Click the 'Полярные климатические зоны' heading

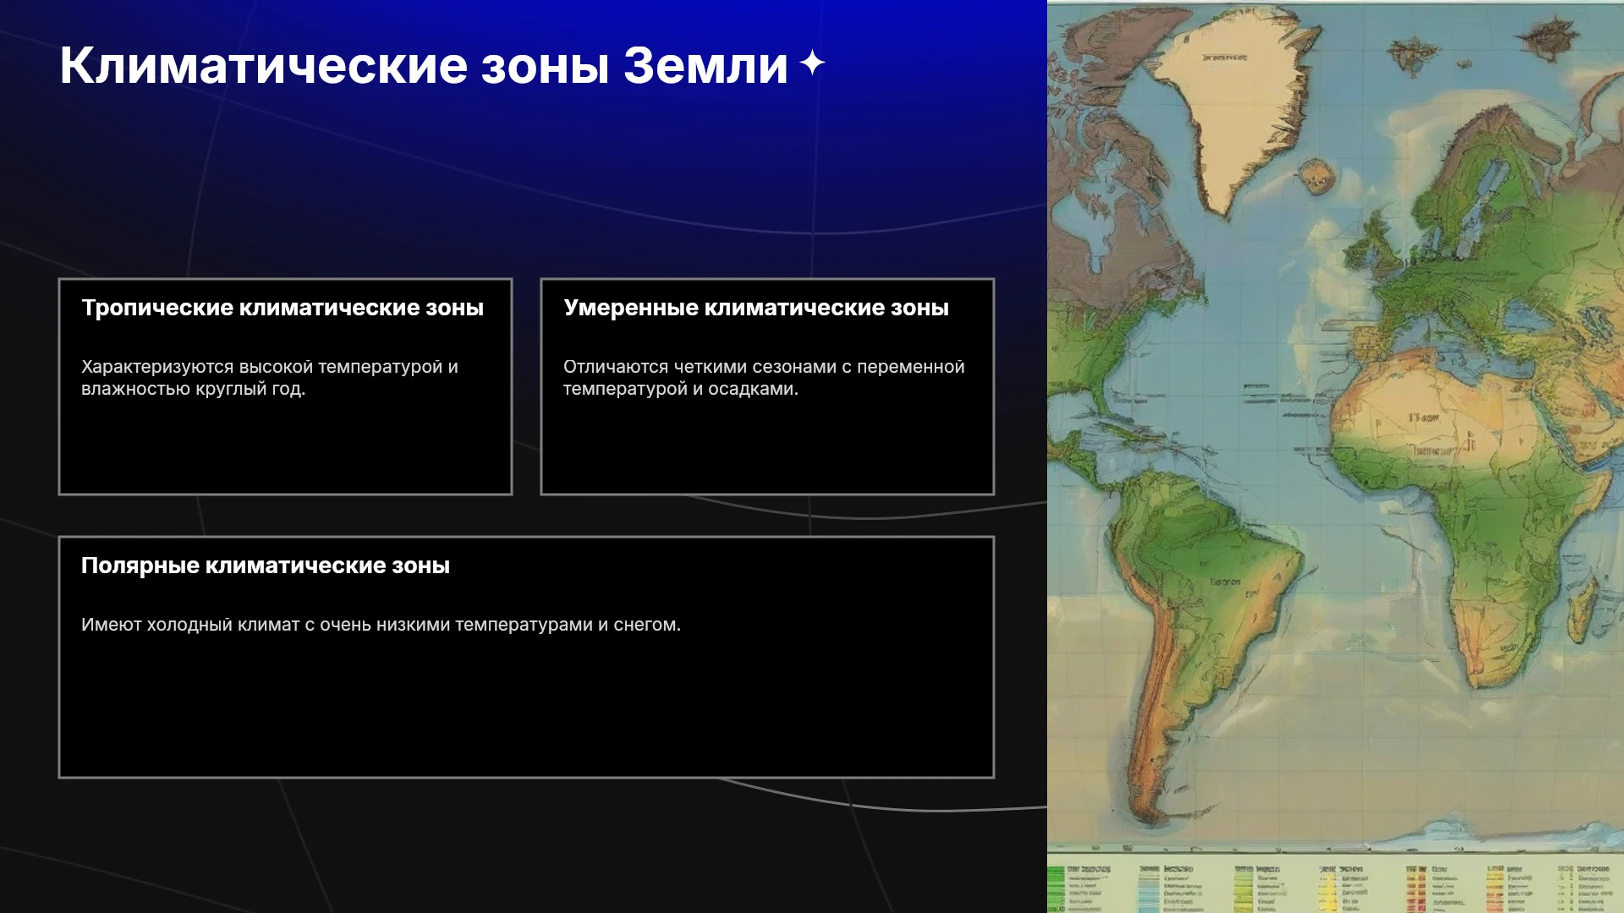[x=266, y=566]
